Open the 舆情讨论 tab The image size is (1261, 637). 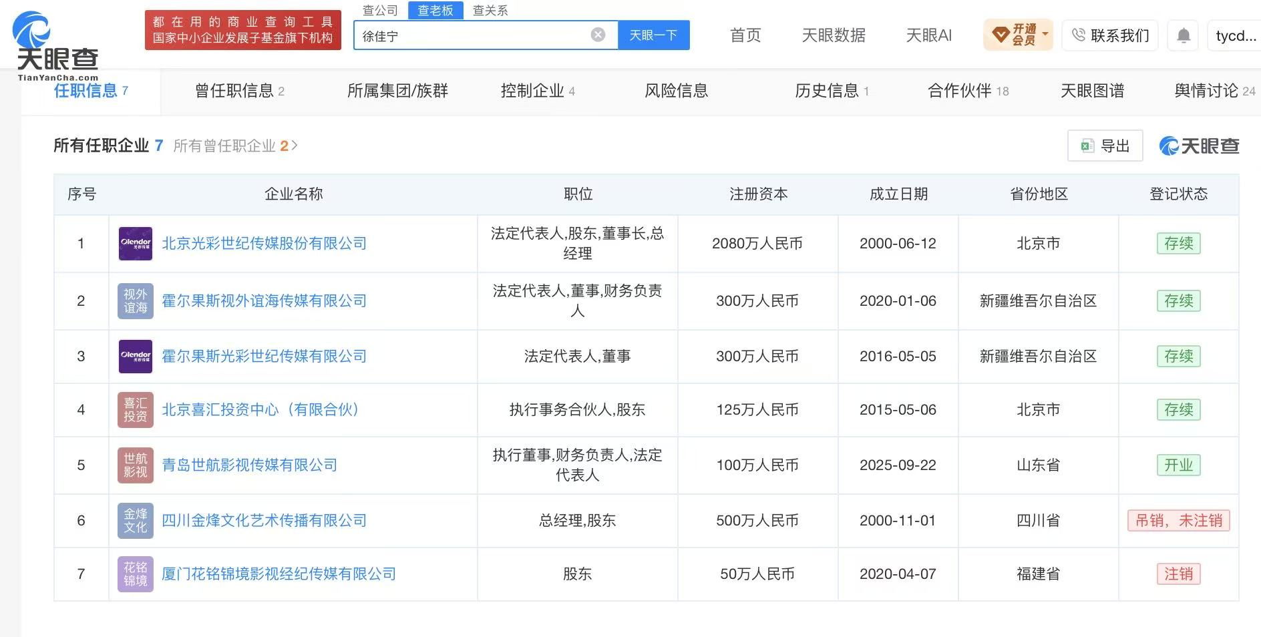click(1215, 91)
